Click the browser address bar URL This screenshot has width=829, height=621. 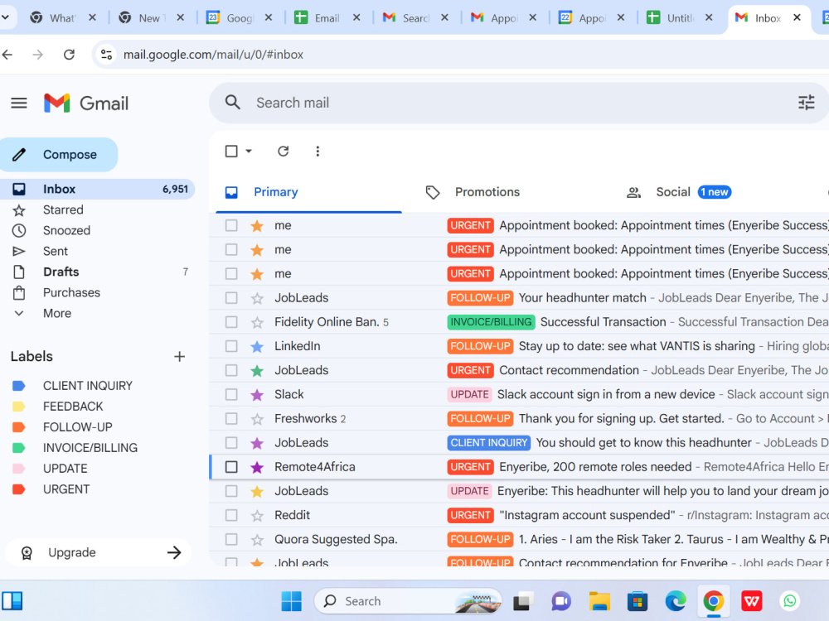(214, 55)
